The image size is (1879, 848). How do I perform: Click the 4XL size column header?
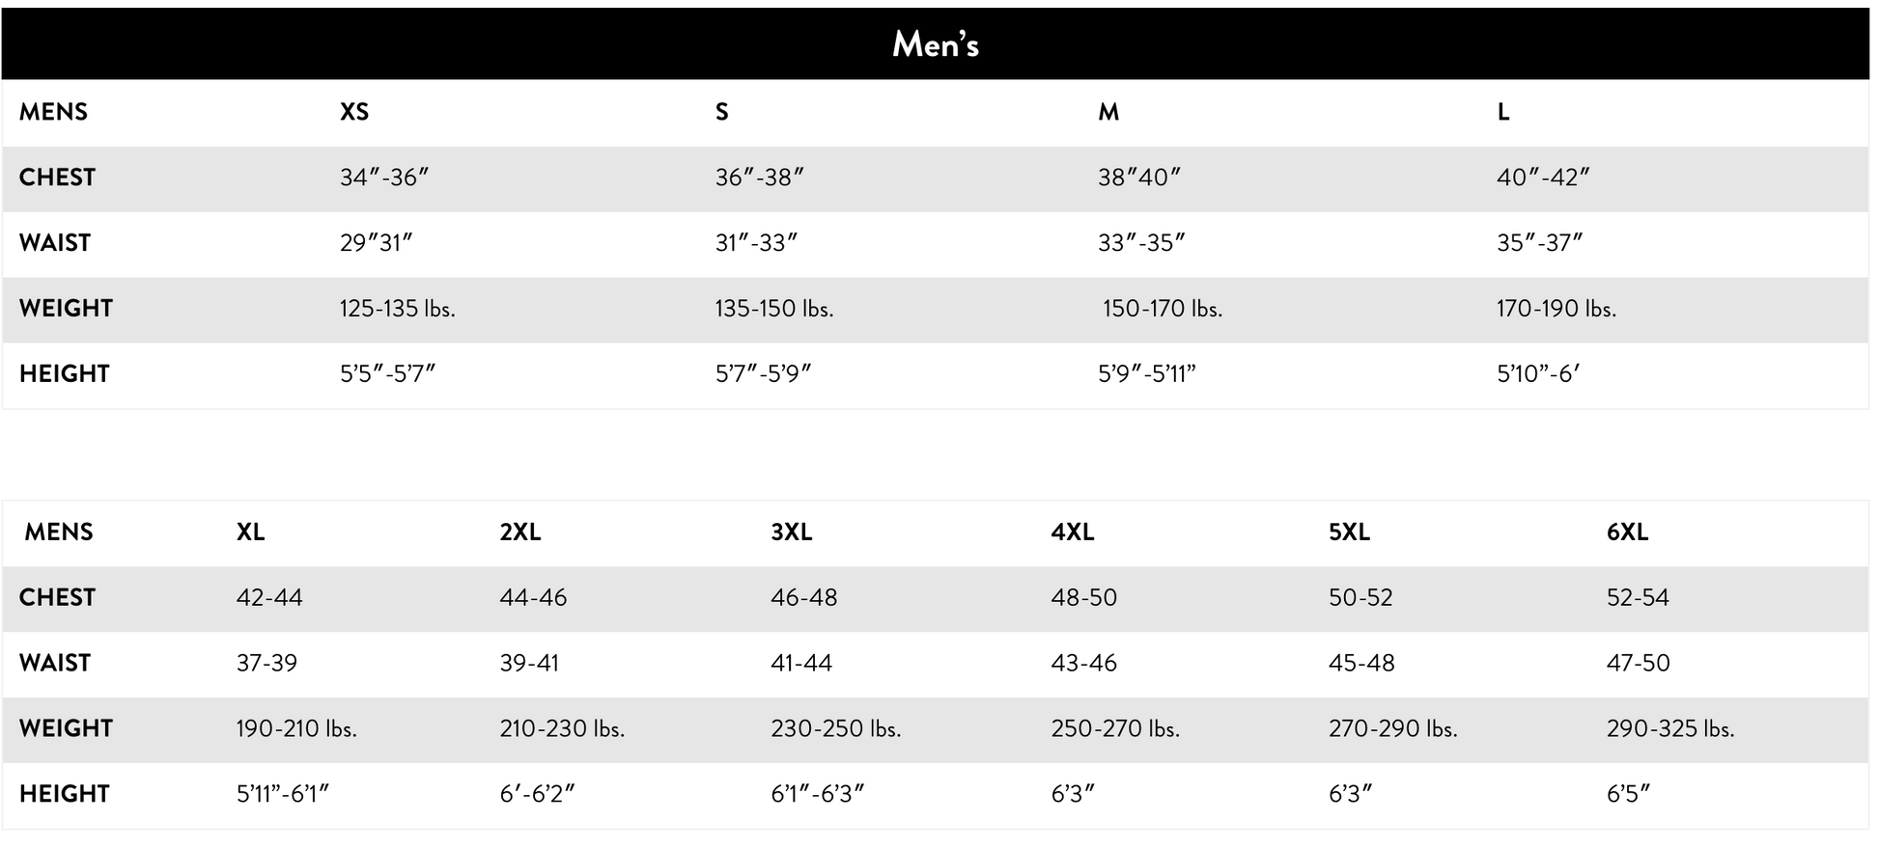[1073, 532]
